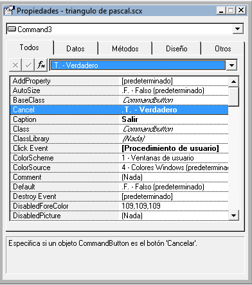The image size is (252, 285).
Task: Select the Click Event row
Action: (x=120, y=148)
